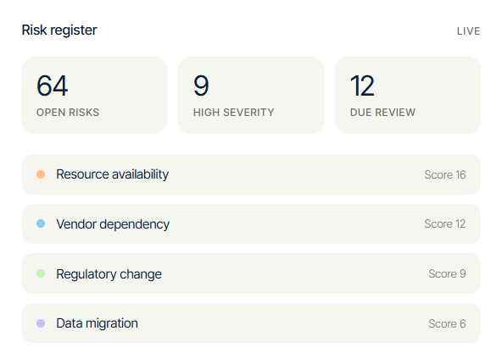Click the number 12 due review count

coord(362,85)
